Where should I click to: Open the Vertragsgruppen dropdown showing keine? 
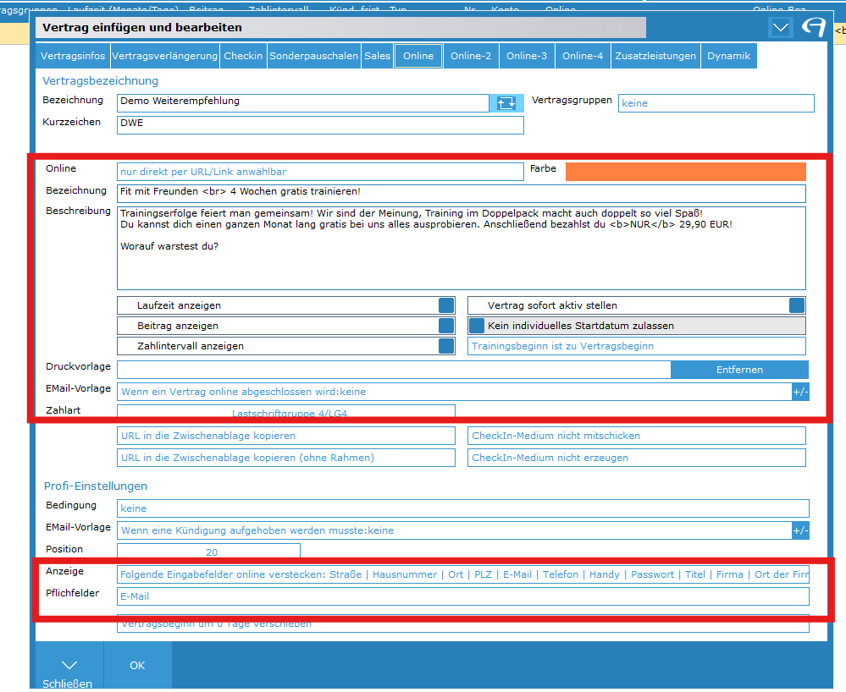click(x=716, y=103)
